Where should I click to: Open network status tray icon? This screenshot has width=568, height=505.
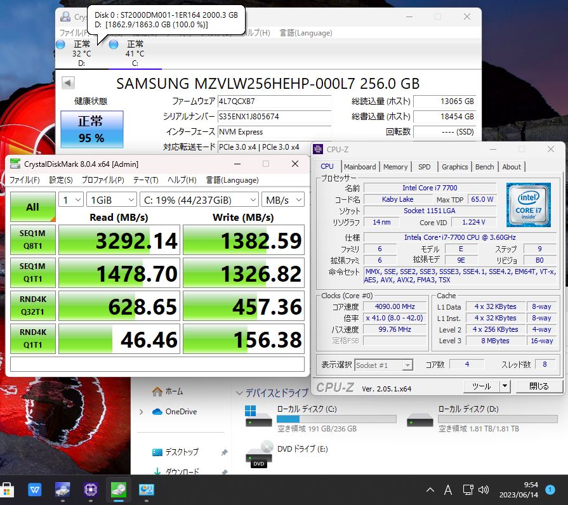pyautogui.click(x=468, y=490)
